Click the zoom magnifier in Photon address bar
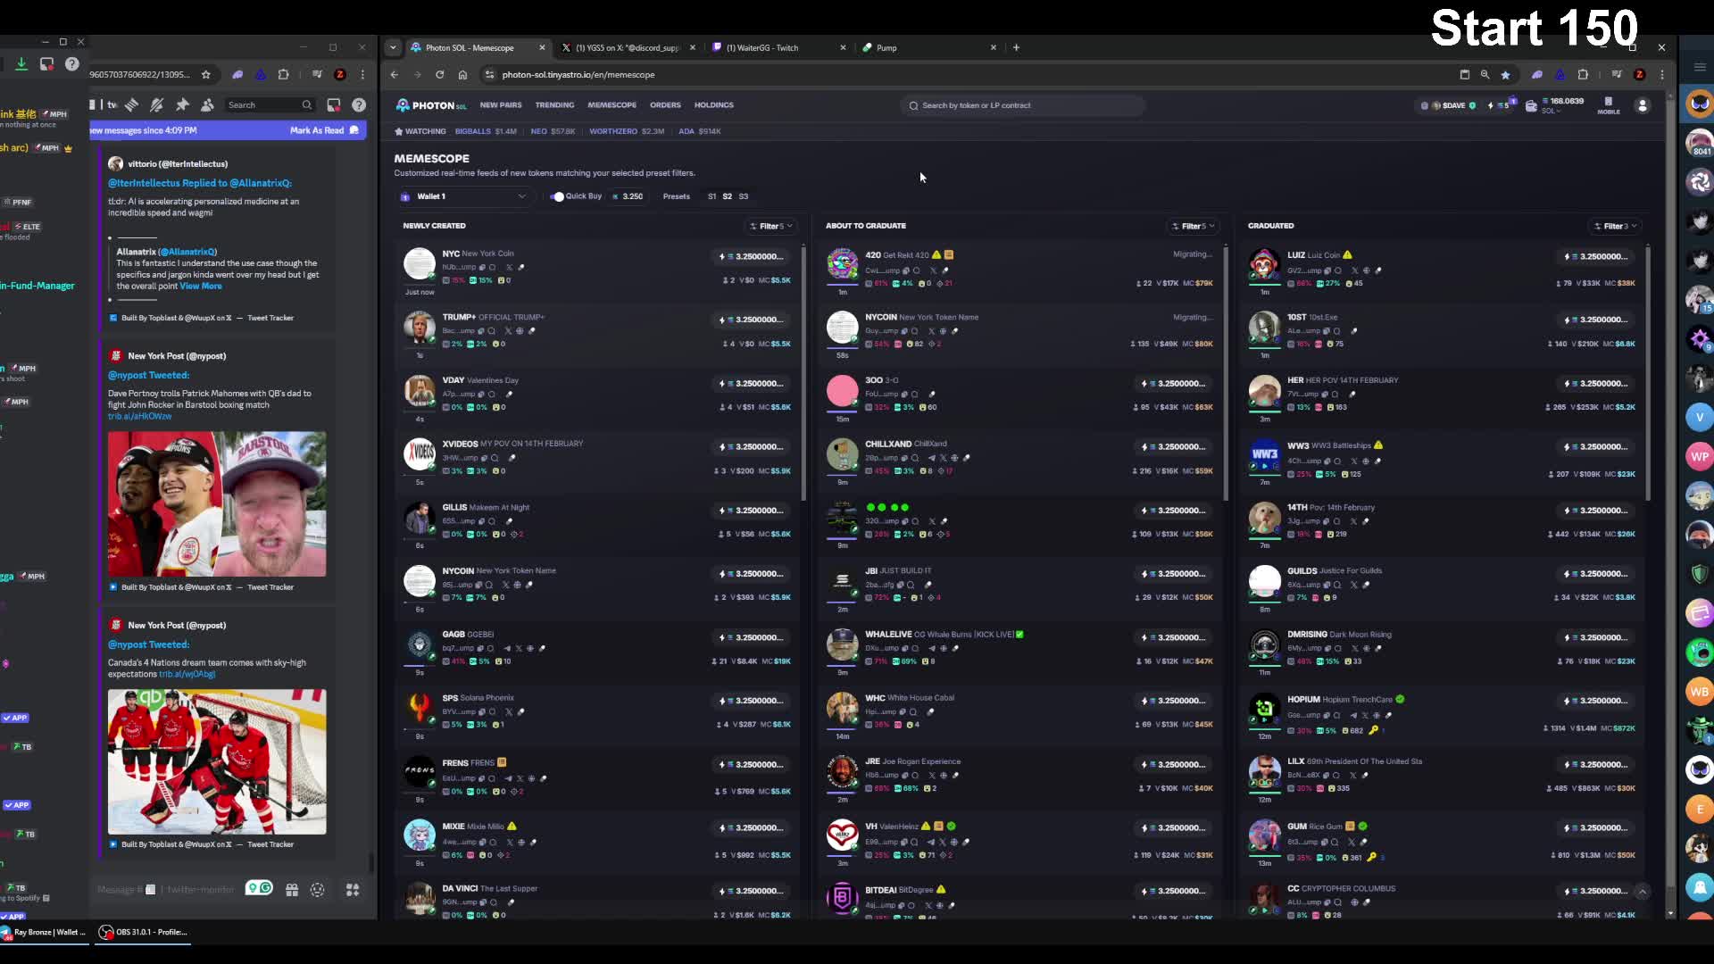 click(x=1485, y=75)
